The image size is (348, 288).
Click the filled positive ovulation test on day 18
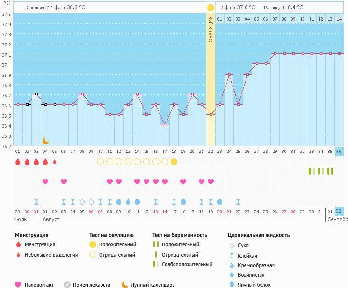pos(174,162)
